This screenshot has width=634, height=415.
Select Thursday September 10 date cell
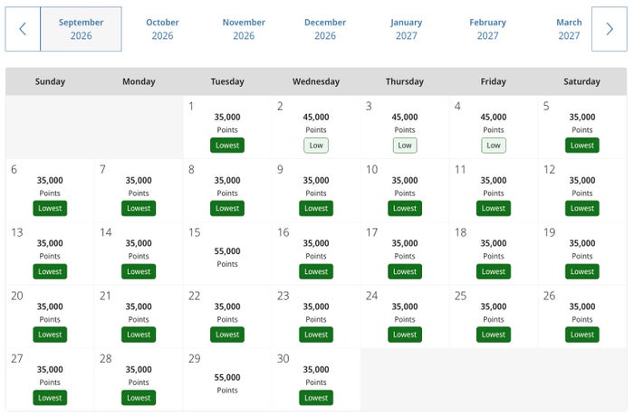click(405, 191)
